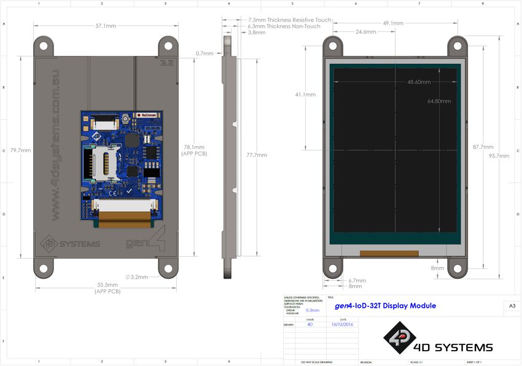Select the round u.FL antenna connector on PCB
The height and width of the screenshot is (366, 522).
[x=125, y=119]
